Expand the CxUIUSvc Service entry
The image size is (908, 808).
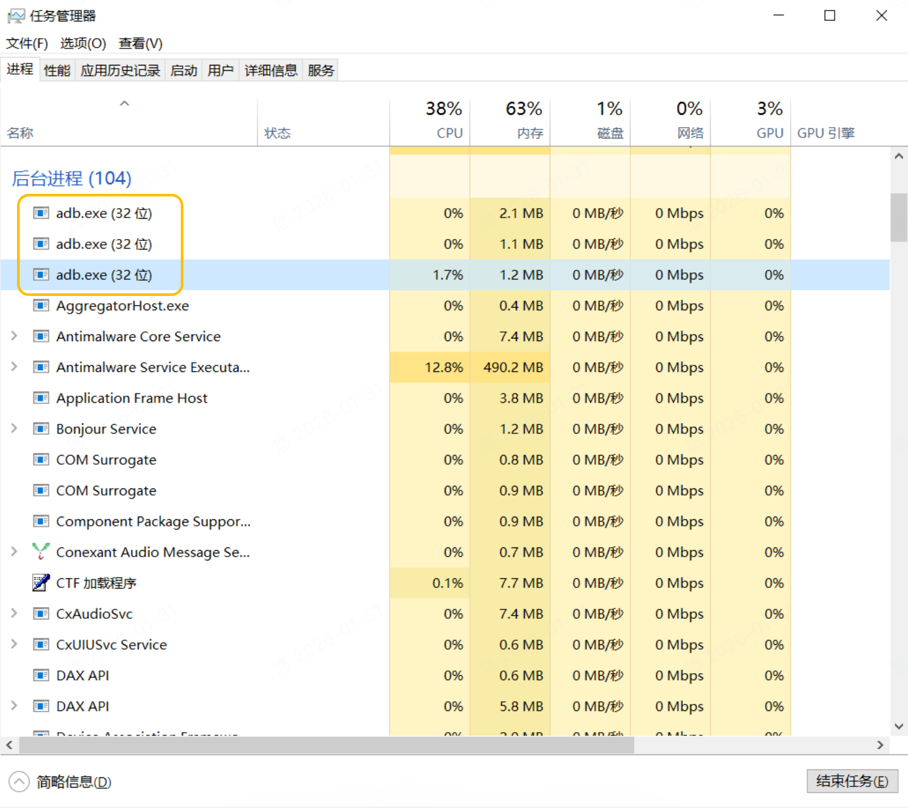pos(14,644)
